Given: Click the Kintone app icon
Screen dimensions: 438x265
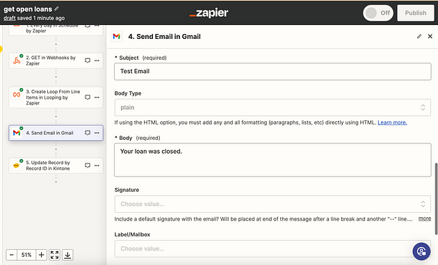Looking at the screenshot, I should [17, 166].
